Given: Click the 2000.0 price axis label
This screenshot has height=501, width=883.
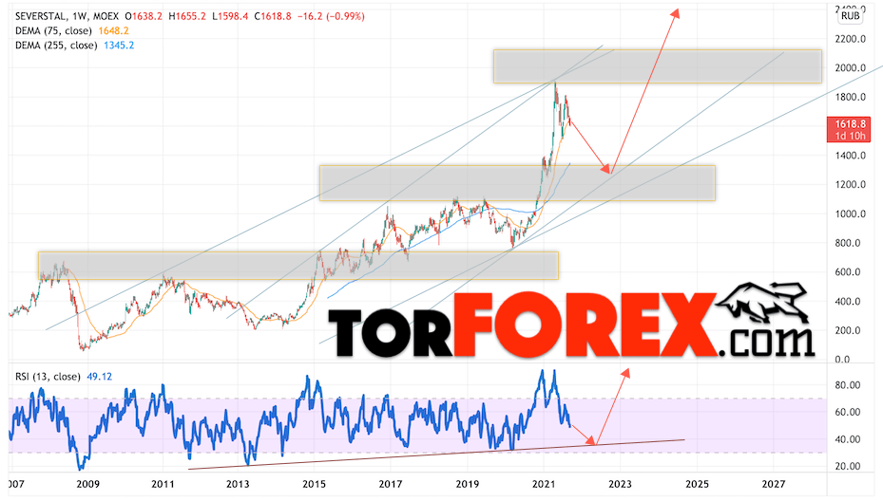Looking at the screenshot, I should click(x=850, y=68).
